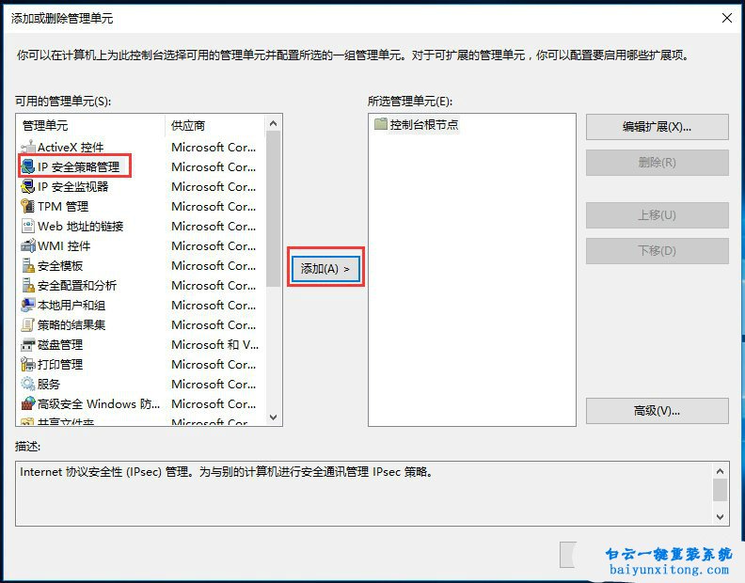
Task: Select the 安全模板 text
Action: pyautogui.click(x=60, y=265)
